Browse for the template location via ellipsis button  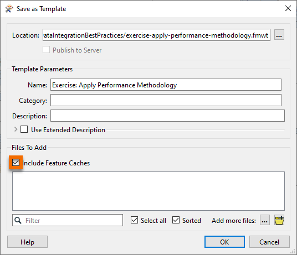pyautogui.click(x=279, y=35)
